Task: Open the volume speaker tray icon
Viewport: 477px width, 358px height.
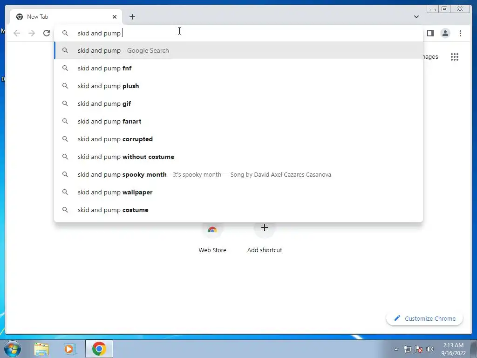Action: pos(430,349)
